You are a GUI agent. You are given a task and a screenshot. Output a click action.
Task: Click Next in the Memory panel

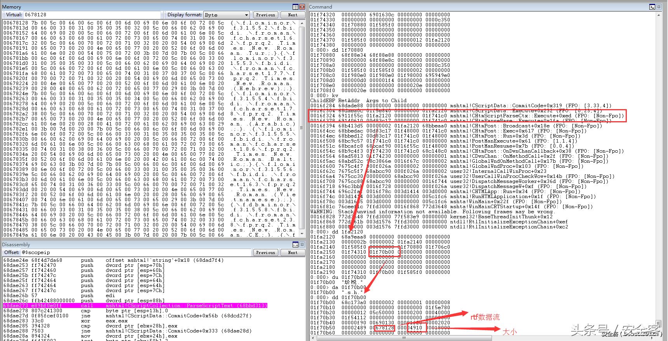coord(293,15)
